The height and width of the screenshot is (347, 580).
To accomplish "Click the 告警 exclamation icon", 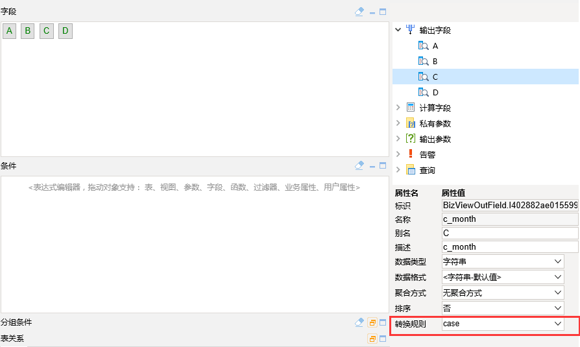I will pos(411,154).
